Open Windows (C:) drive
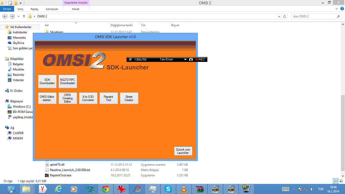 click(22, 107)
